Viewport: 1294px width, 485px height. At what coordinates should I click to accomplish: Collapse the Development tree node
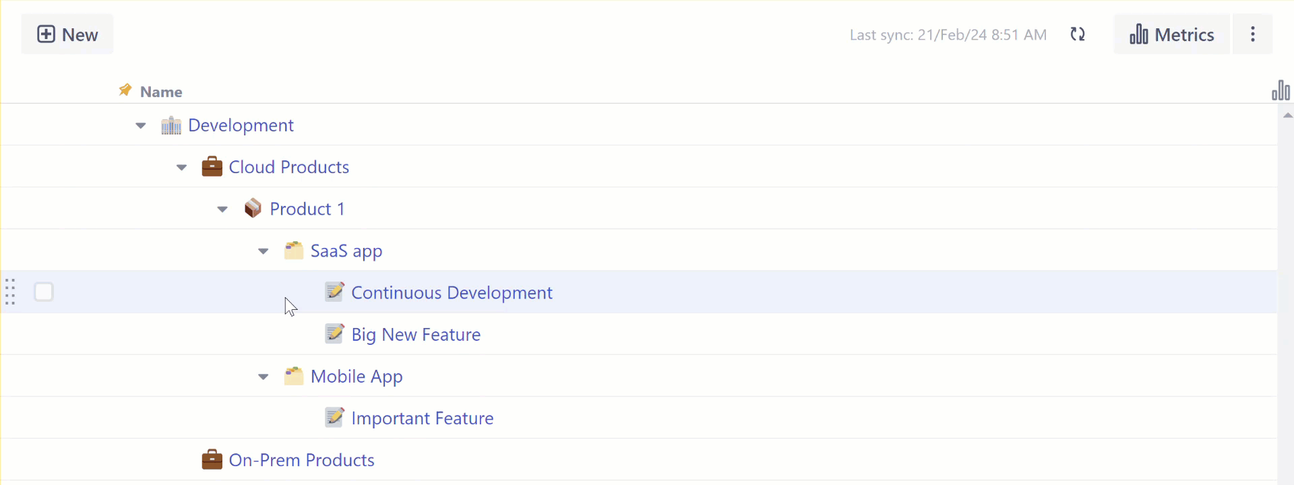tap(141, 126)
